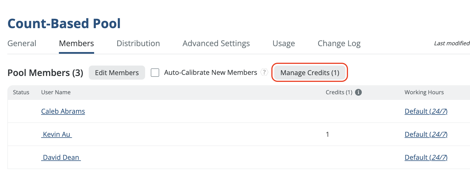The image size is (470, 175).
Task: Click the Status column header
Action: click(x=21, y=92)
